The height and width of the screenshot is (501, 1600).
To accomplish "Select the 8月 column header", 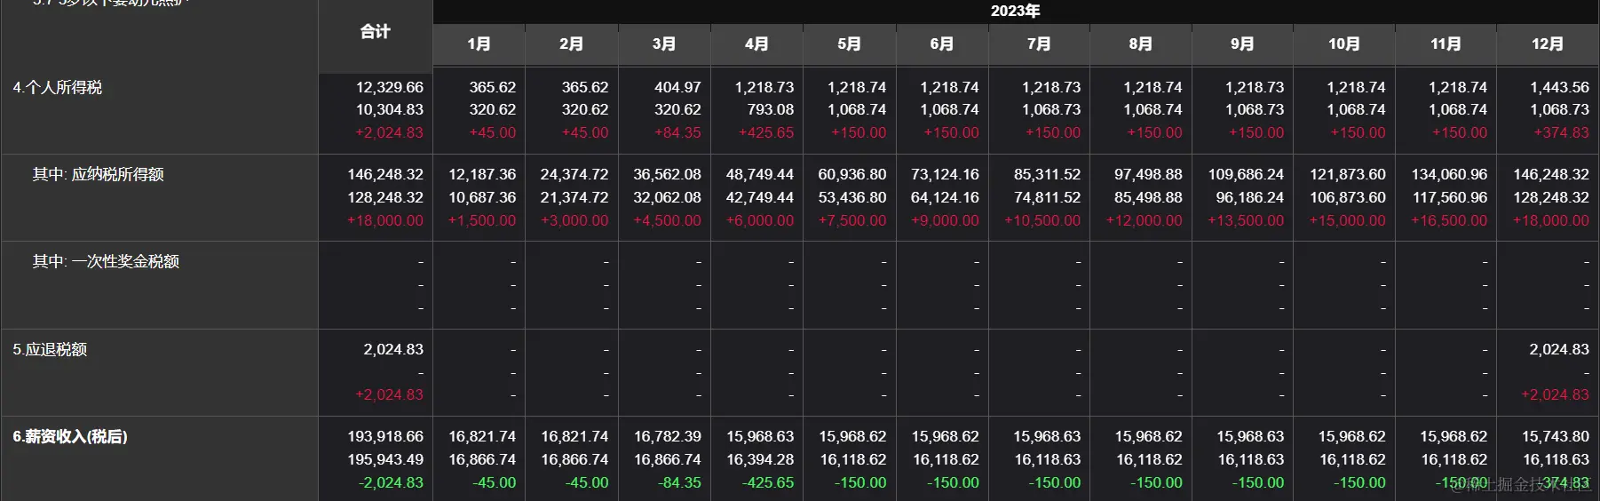I will click(x=1140, y=44).
